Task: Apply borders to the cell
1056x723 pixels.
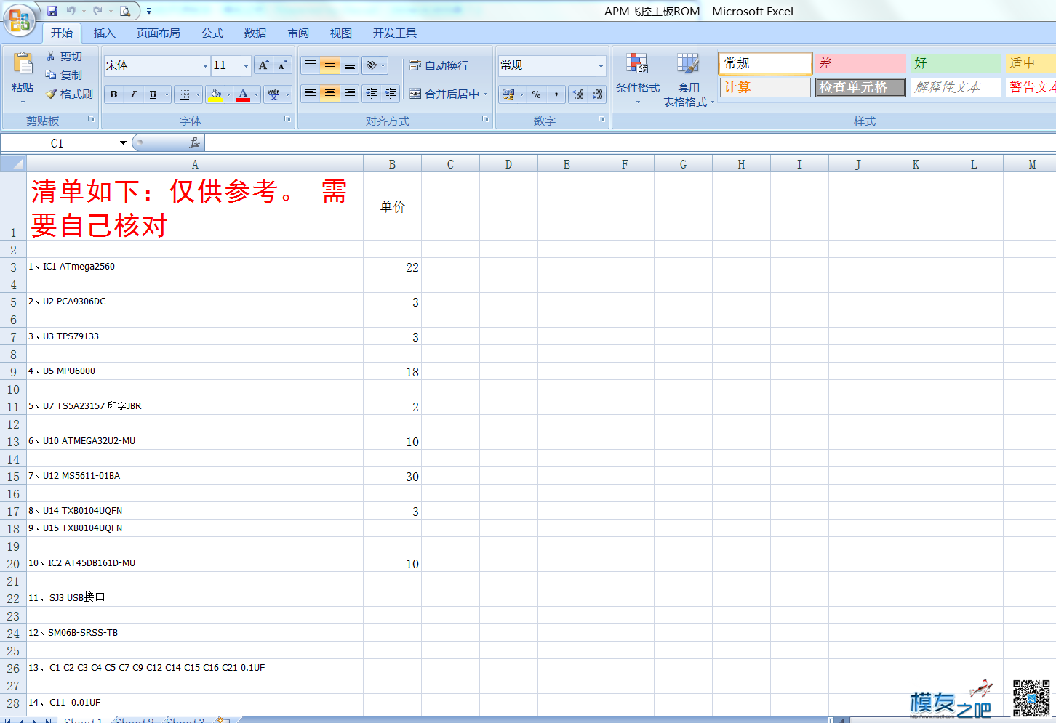Action: 184,94
